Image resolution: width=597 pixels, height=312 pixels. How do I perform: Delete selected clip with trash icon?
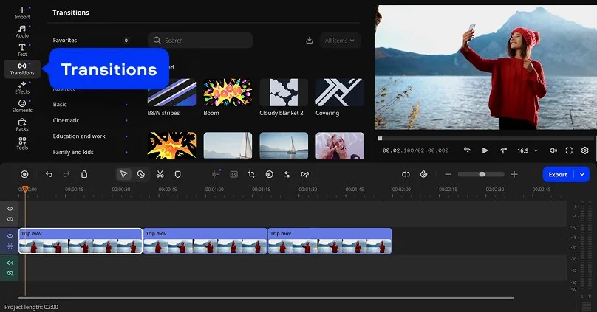pyautogui.click(x=84, y=174)
